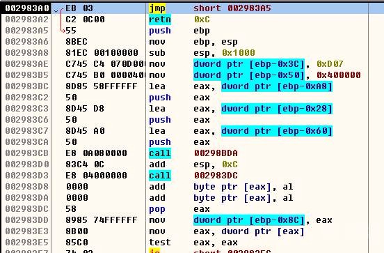The height and width of the screenshot is (253, 384).
Task: Select address 002983C7
Action: [x=27, y=131]
